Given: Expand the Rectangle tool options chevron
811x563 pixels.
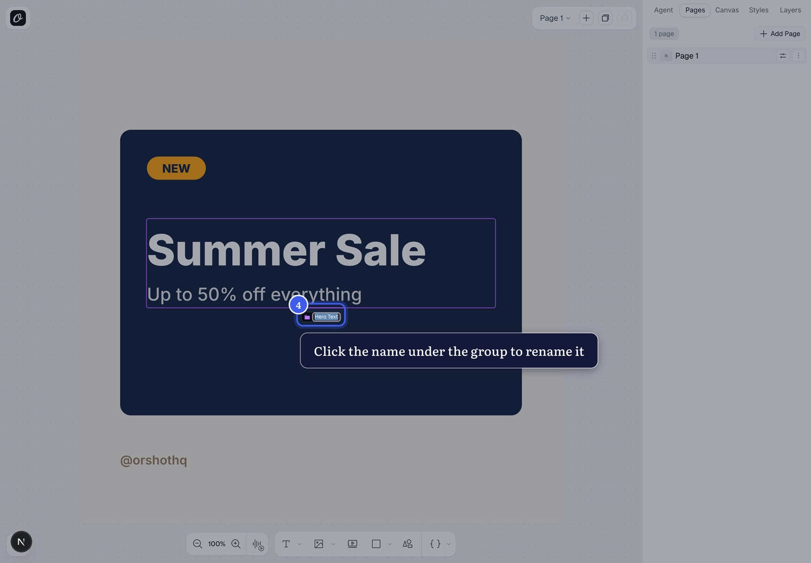Looking at the screenshot, I should tap(389, 544).
